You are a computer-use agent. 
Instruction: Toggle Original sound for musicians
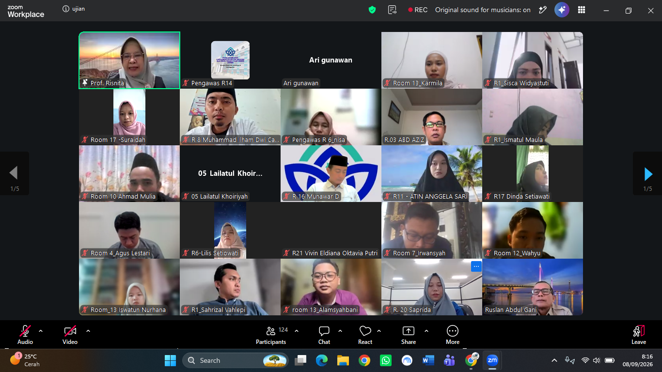(483, 10)
